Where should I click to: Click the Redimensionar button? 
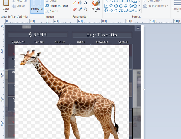(57, 6)
